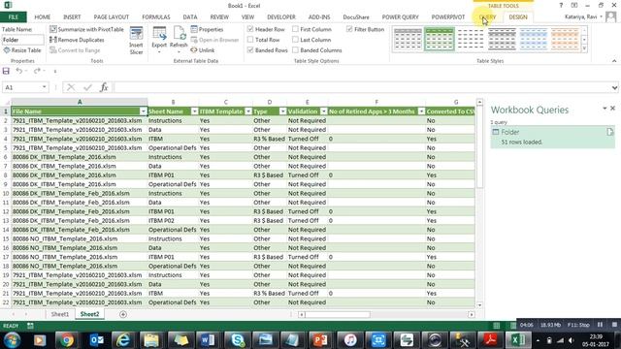Click the Resize Table icon
The image size is (621, 349).
(7, 50)
